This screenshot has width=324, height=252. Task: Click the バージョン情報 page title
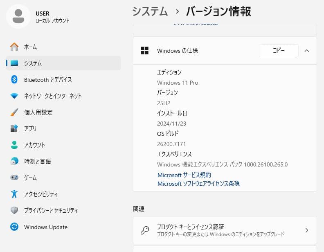click(218, 11)
